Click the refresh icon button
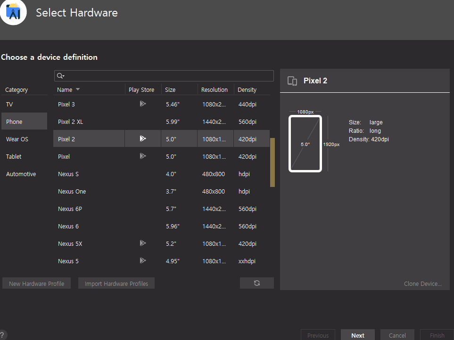Screen dimensions: 454x340 pos(257,283)
